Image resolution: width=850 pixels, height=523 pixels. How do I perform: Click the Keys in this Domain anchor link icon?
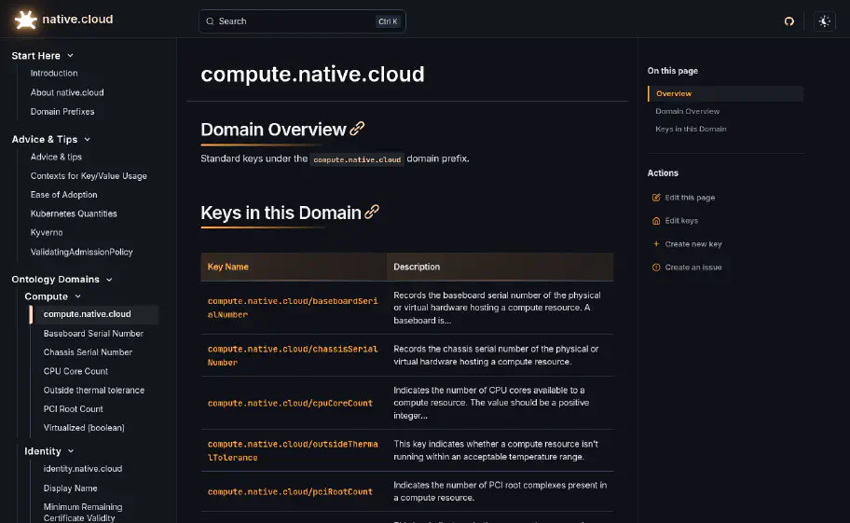pyautogui.click(x=372, y=212)
